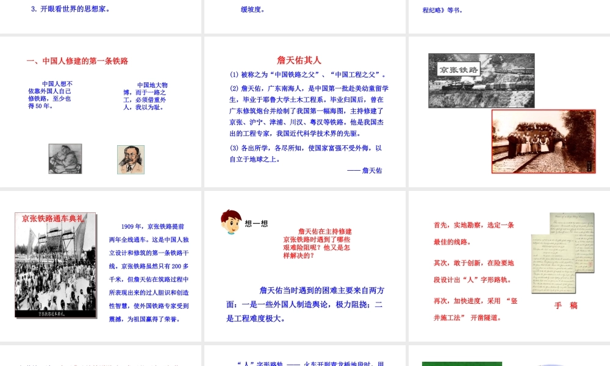
Task: Click the 京张铁路通车典礼 ceremony photograph
Action: click(56, 265)
